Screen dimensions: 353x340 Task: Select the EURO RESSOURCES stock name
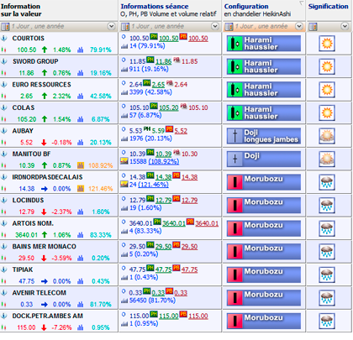pos(41,85)
